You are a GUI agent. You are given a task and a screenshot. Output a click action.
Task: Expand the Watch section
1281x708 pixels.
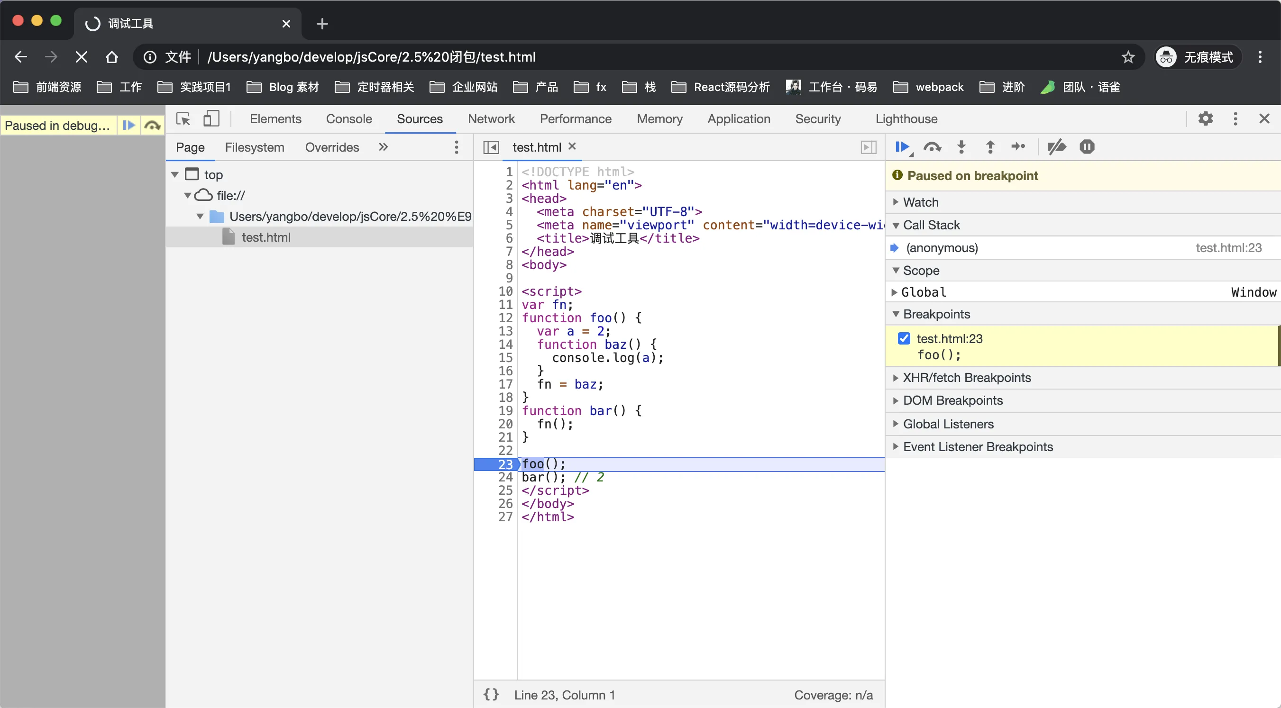click(896, 202)
